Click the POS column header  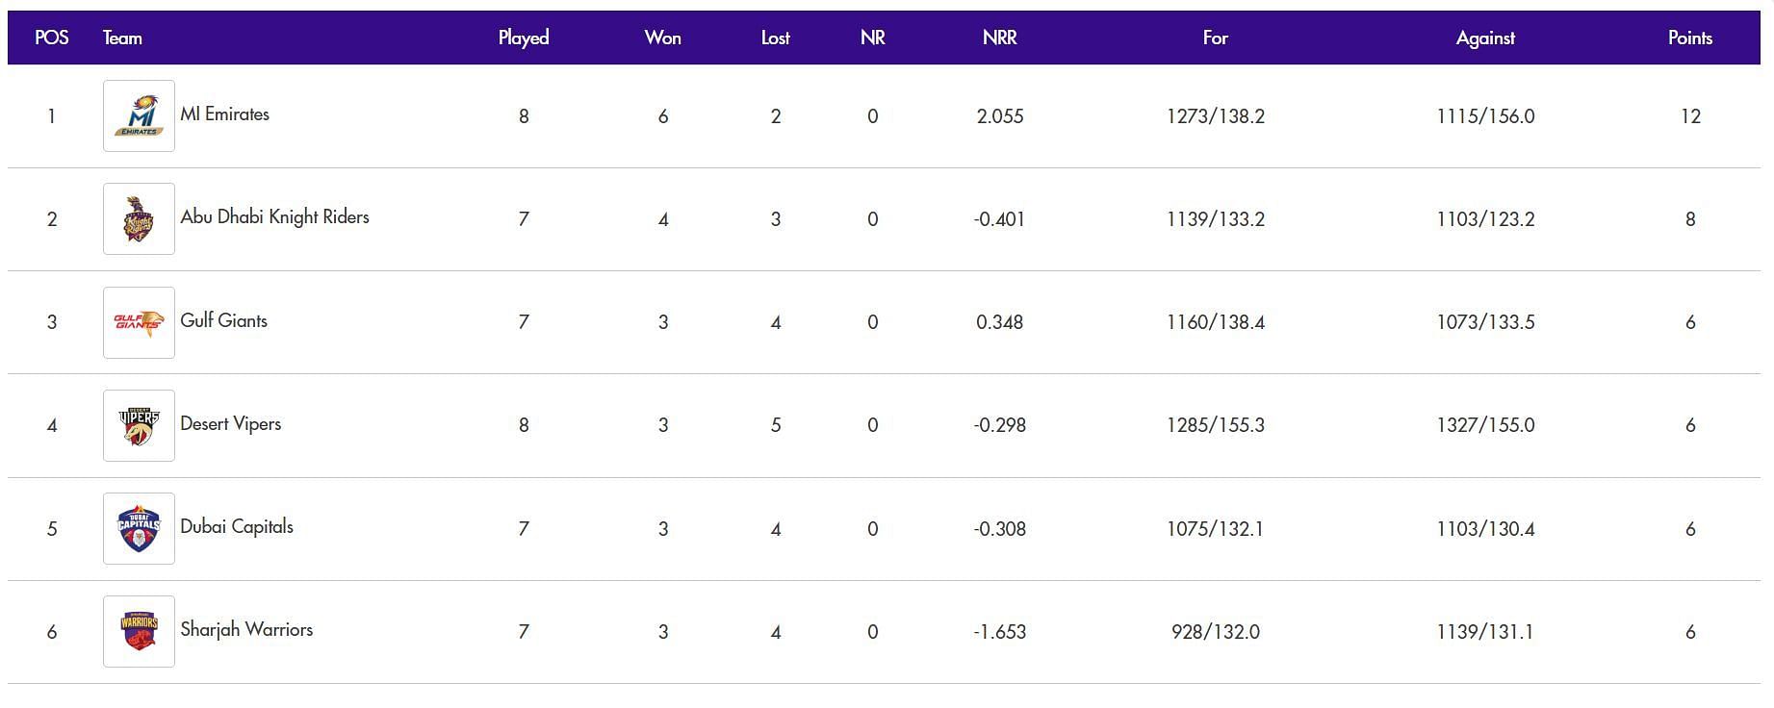click(52, 38)
